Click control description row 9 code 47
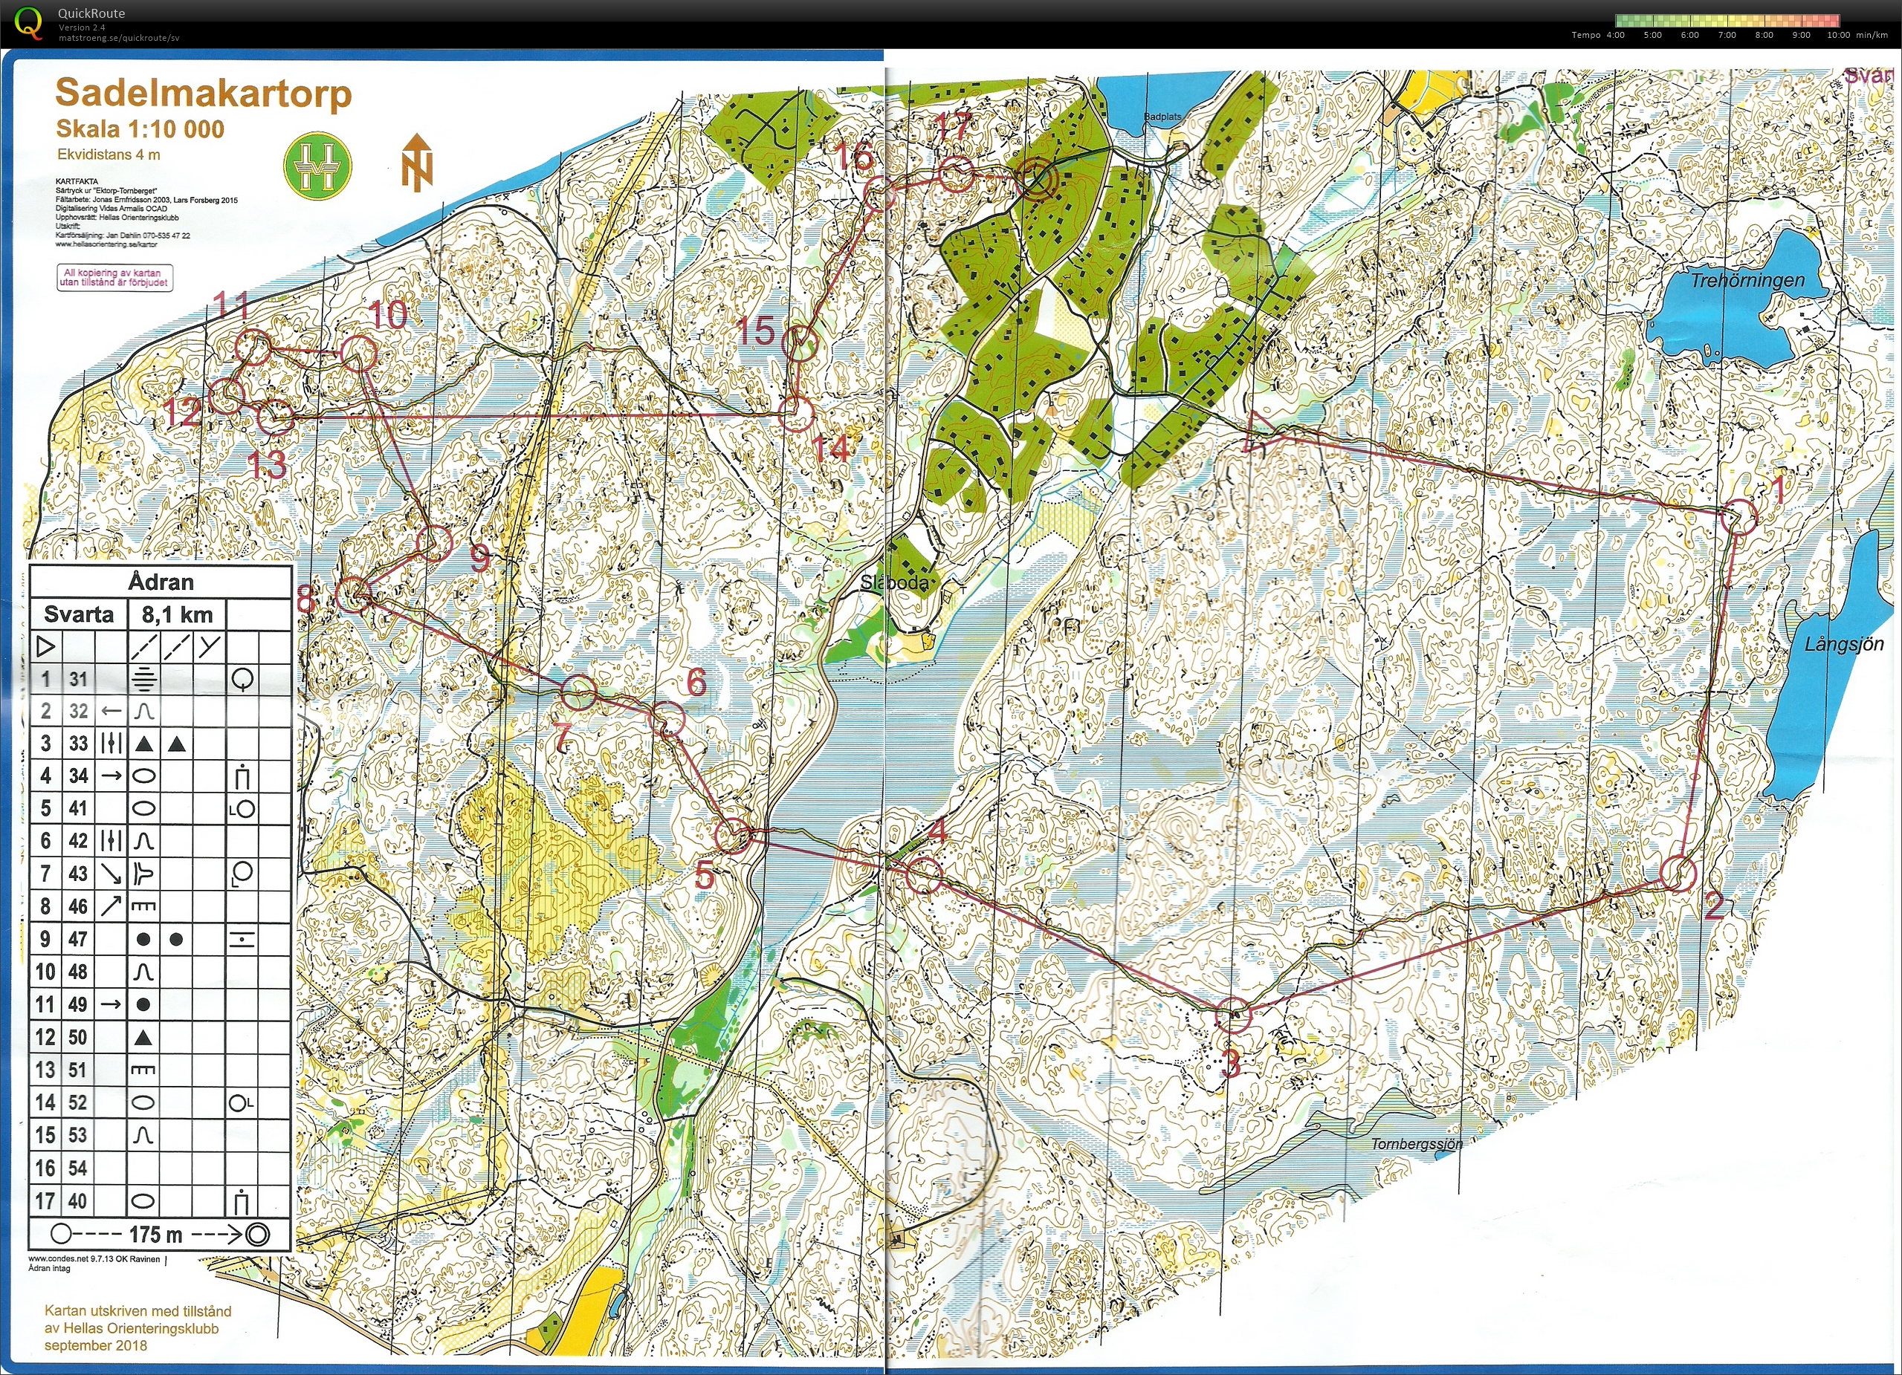Screen dimensions: 1902x1375 coord(78,939)
